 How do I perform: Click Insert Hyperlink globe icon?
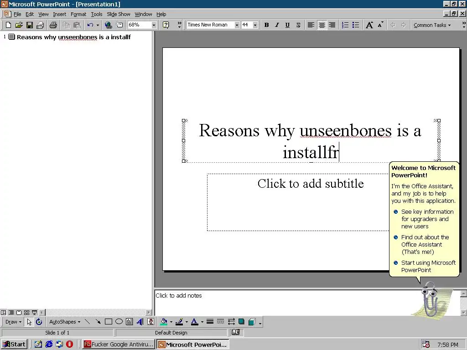click(x=109, y=25)
